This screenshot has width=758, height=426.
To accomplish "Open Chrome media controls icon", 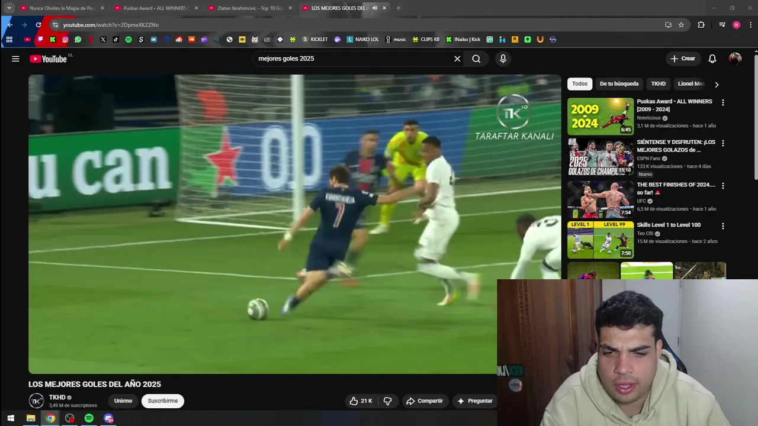I will point(722,25).
